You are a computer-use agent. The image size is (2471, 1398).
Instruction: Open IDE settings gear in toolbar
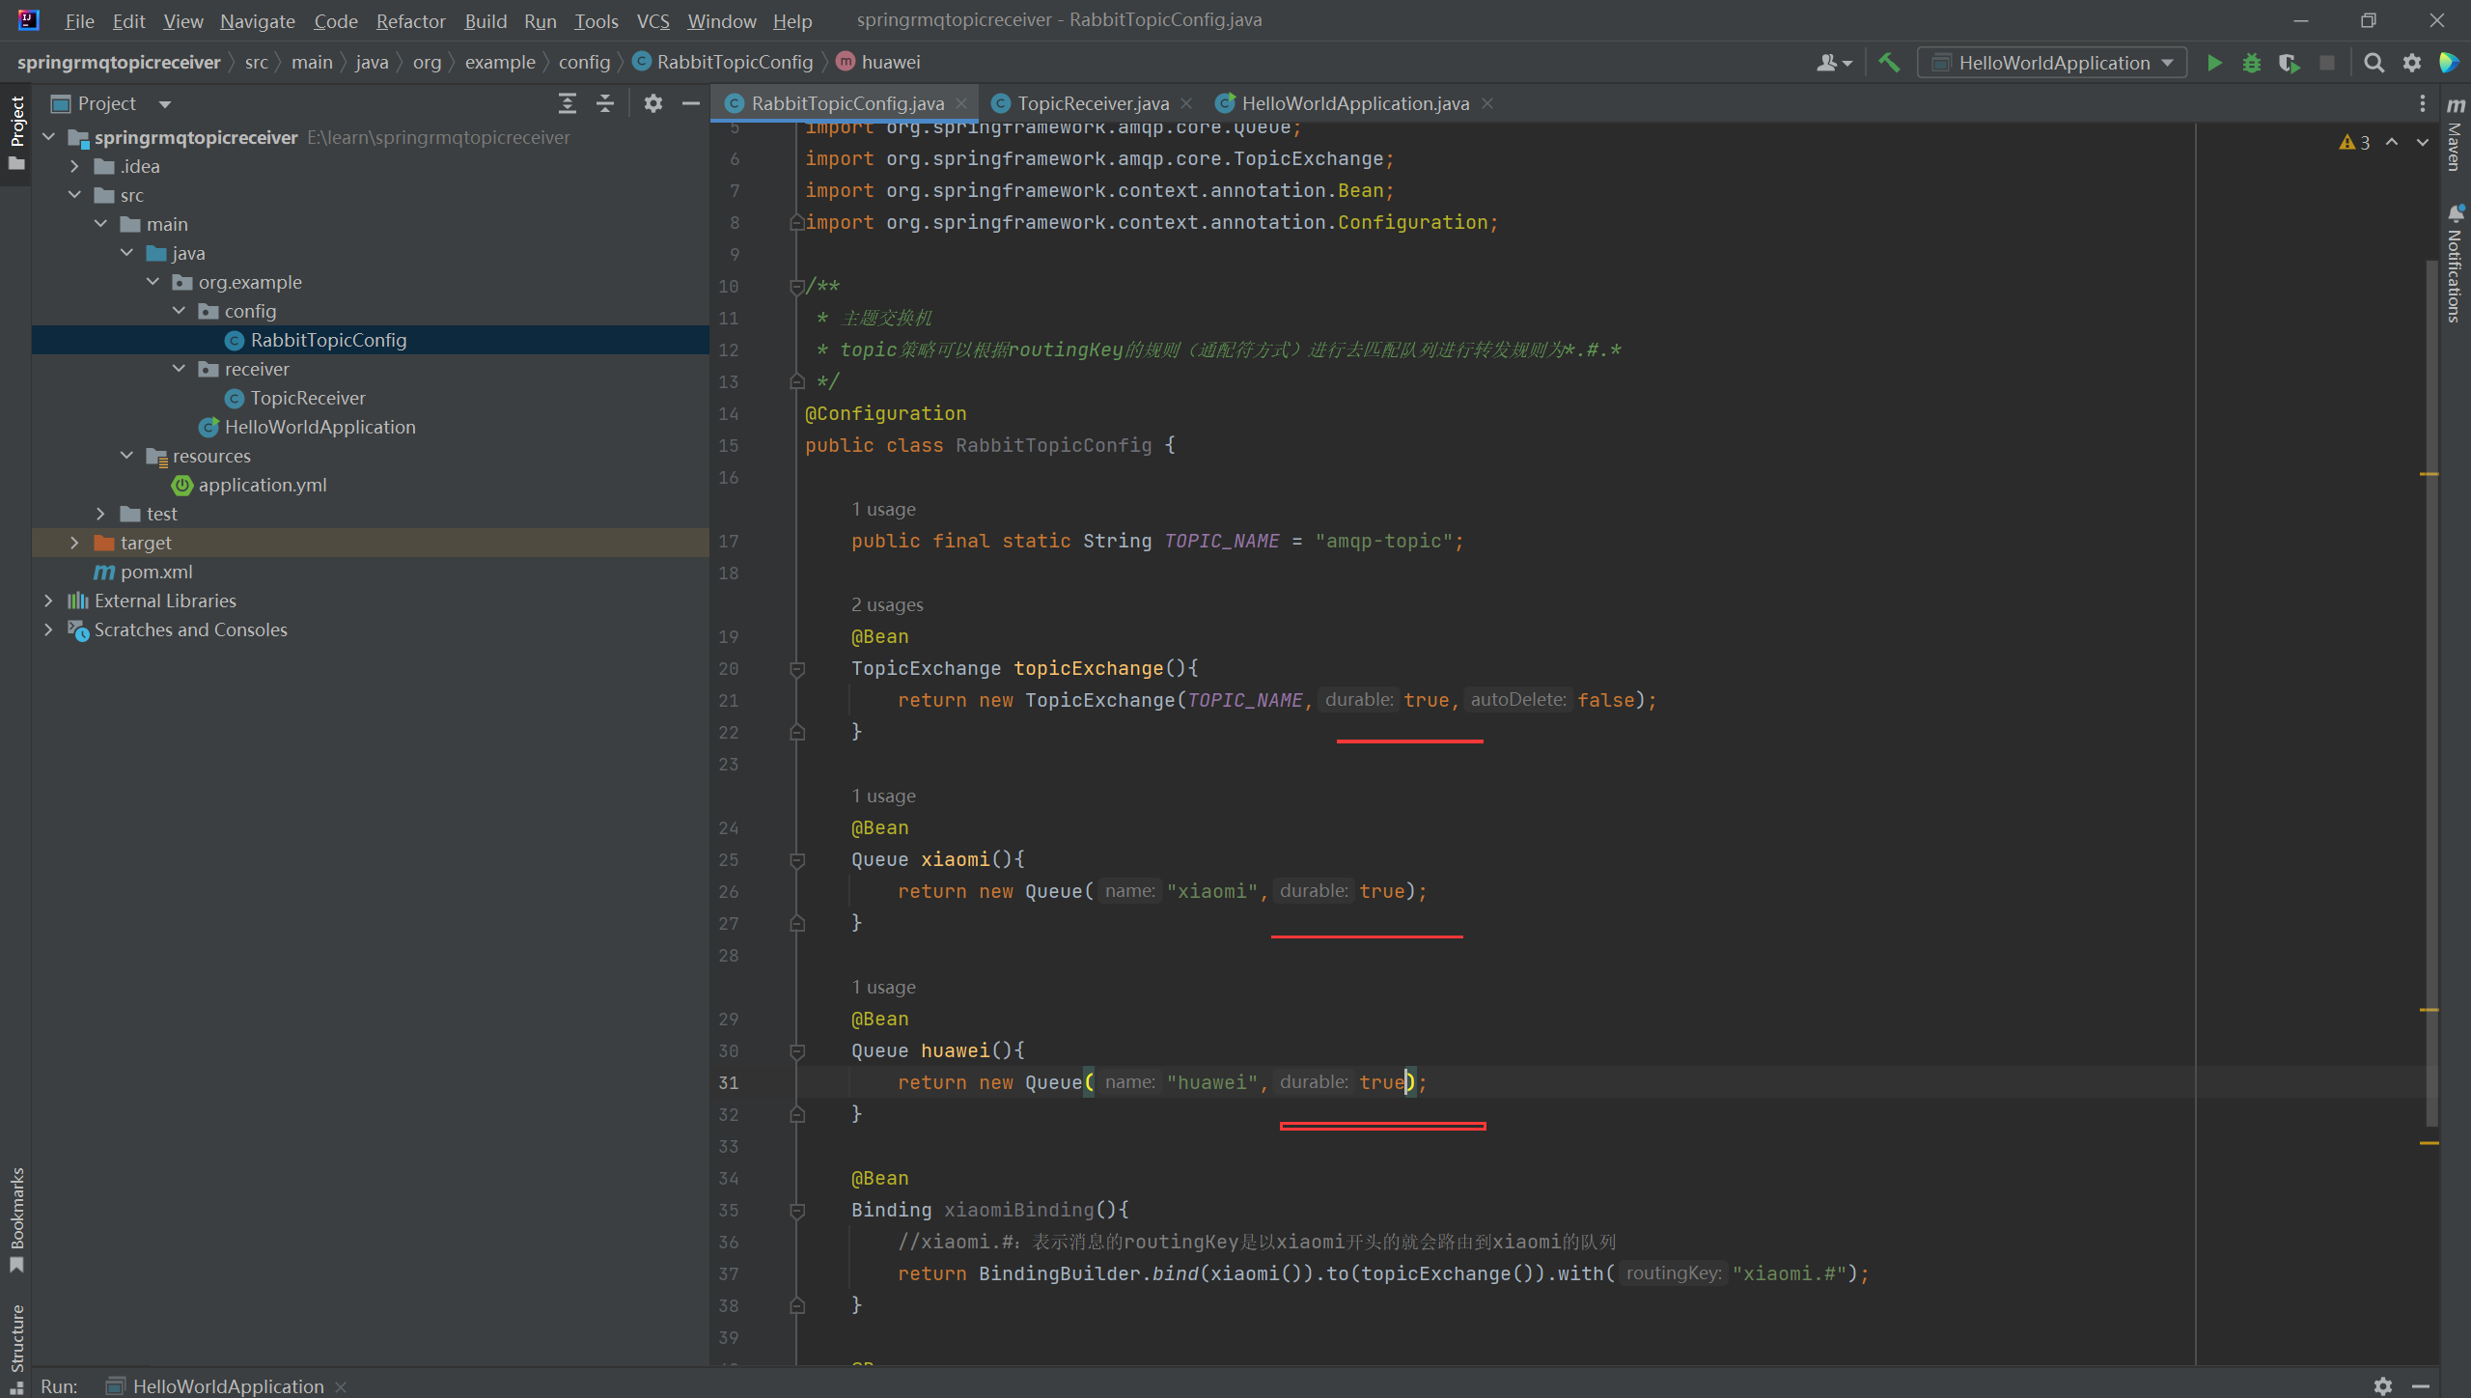(2411, 63)
